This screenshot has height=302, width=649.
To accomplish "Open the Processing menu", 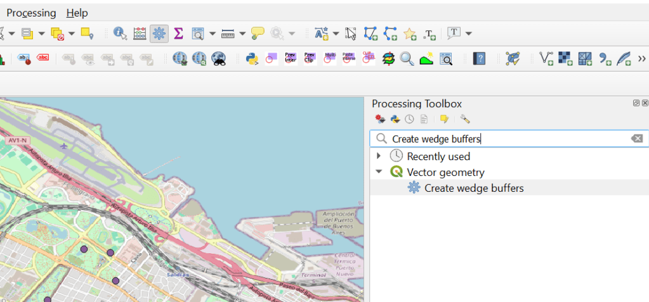I will click(31, 13).
